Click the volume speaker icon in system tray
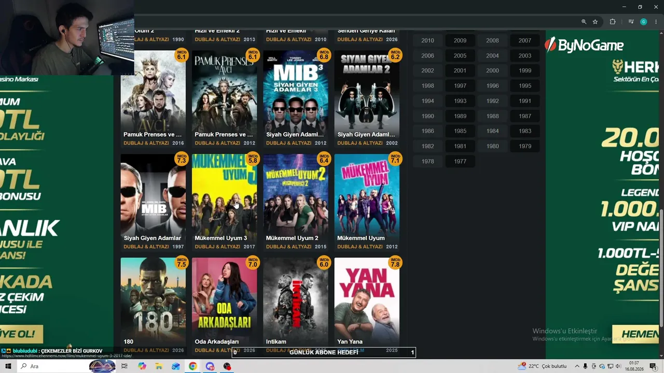Viewport: 664px width, 373px height. (x=618, y=366)
